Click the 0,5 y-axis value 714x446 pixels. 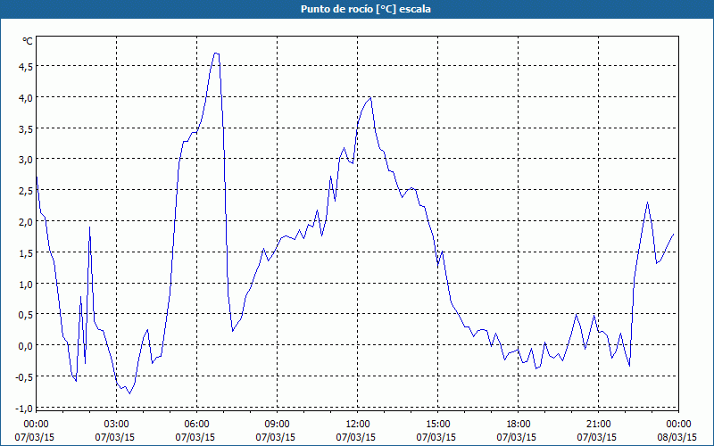24,315
